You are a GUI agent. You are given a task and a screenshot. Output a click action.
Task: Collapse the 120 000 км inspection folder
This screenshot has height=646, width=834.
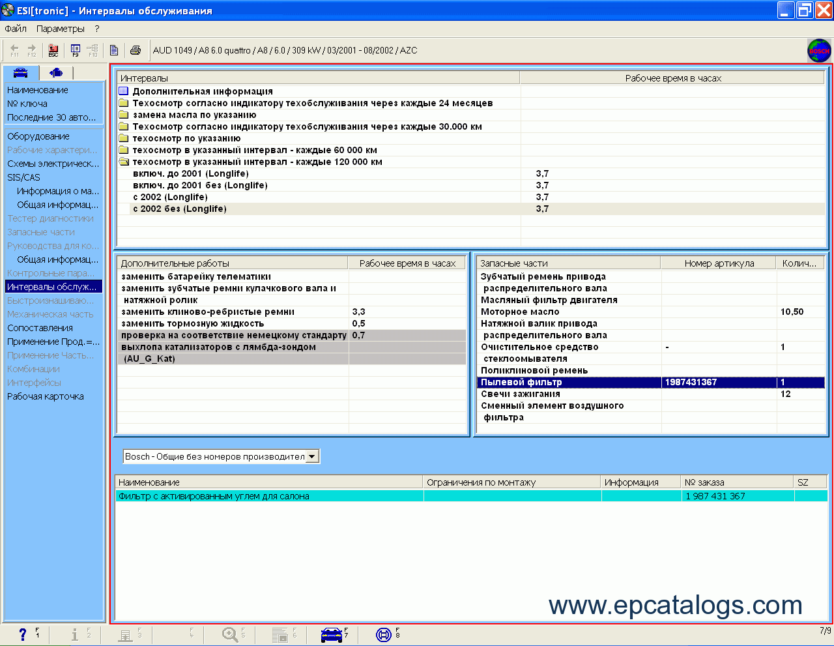point(124,162)
